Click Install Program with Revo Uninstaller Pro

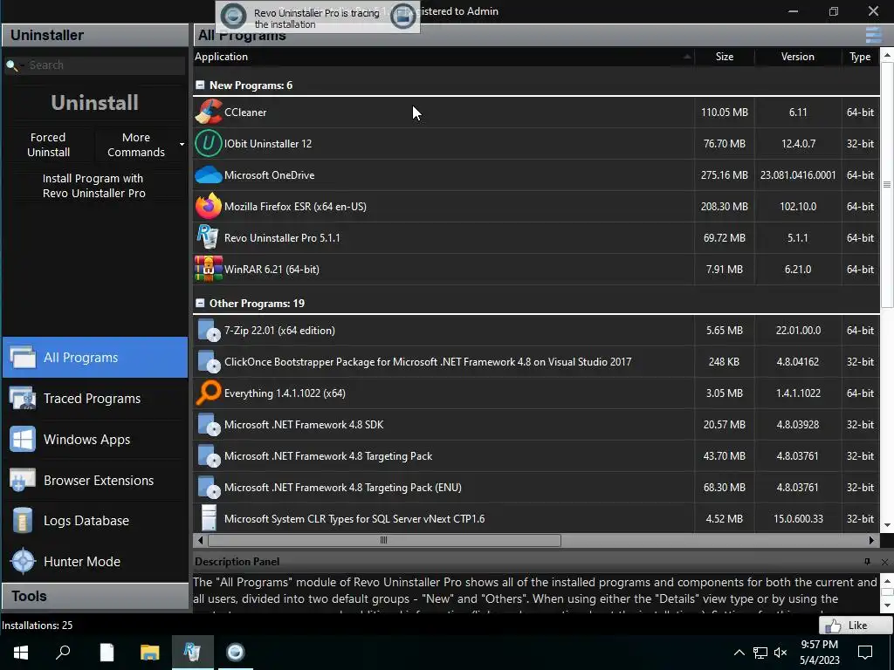coord(94,186)
